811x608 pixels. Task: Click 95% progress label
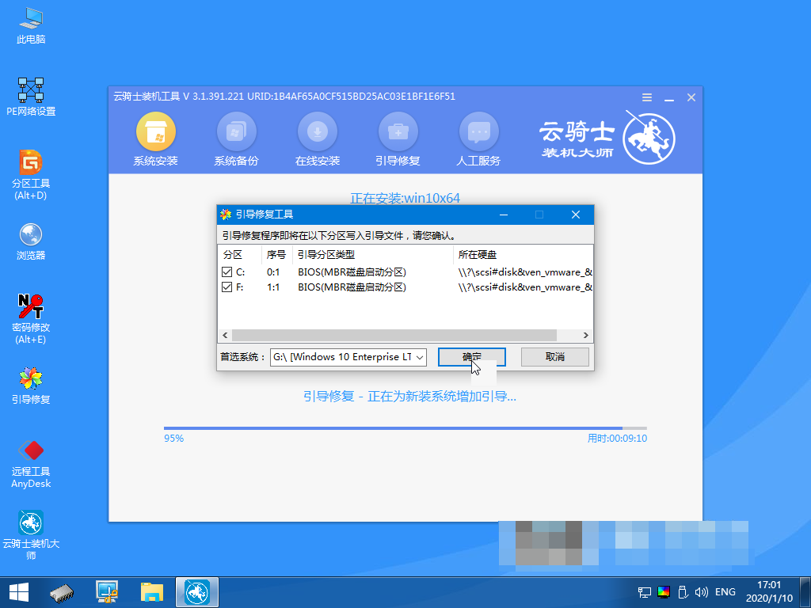click(173, 439)
